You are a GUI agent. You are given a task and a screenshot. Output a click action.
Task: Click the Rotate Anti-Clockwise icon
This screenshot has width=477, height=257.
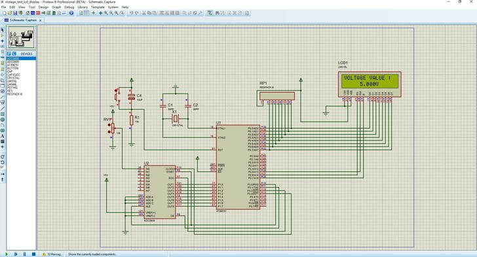3,162
